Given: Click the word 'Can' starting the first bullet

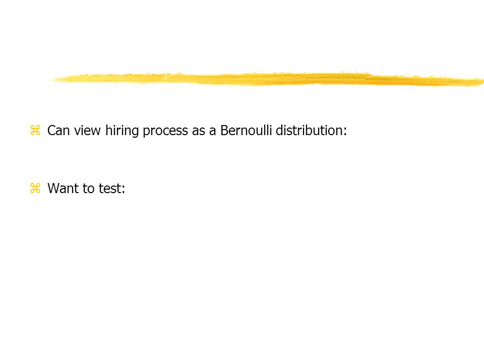Looking at the screenshot, I should [x=58, y=131].
